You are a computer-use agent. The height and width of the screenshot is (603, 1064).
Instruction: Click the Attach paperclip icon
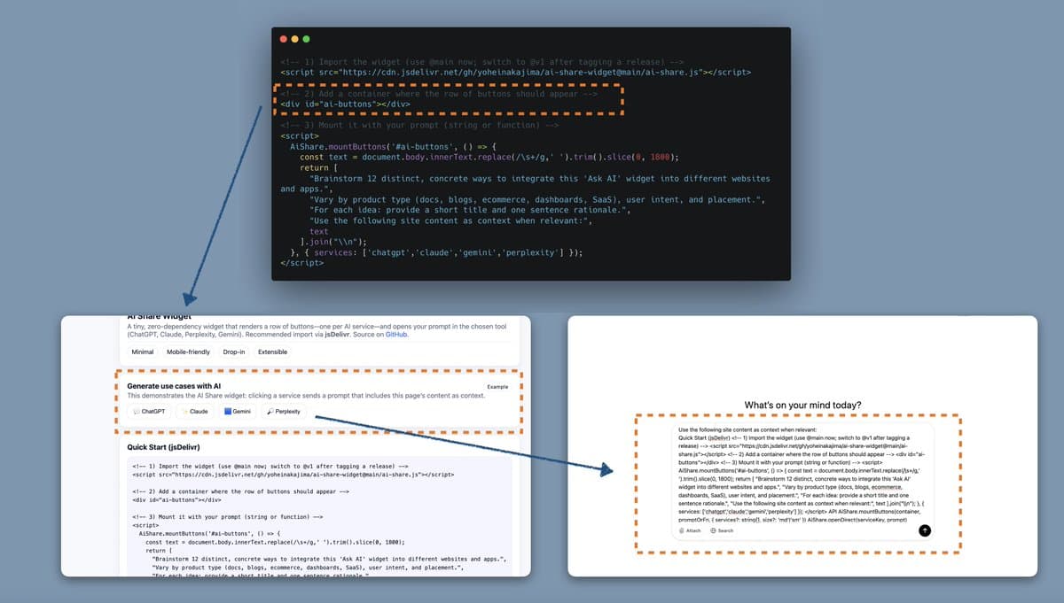point(683,530)
